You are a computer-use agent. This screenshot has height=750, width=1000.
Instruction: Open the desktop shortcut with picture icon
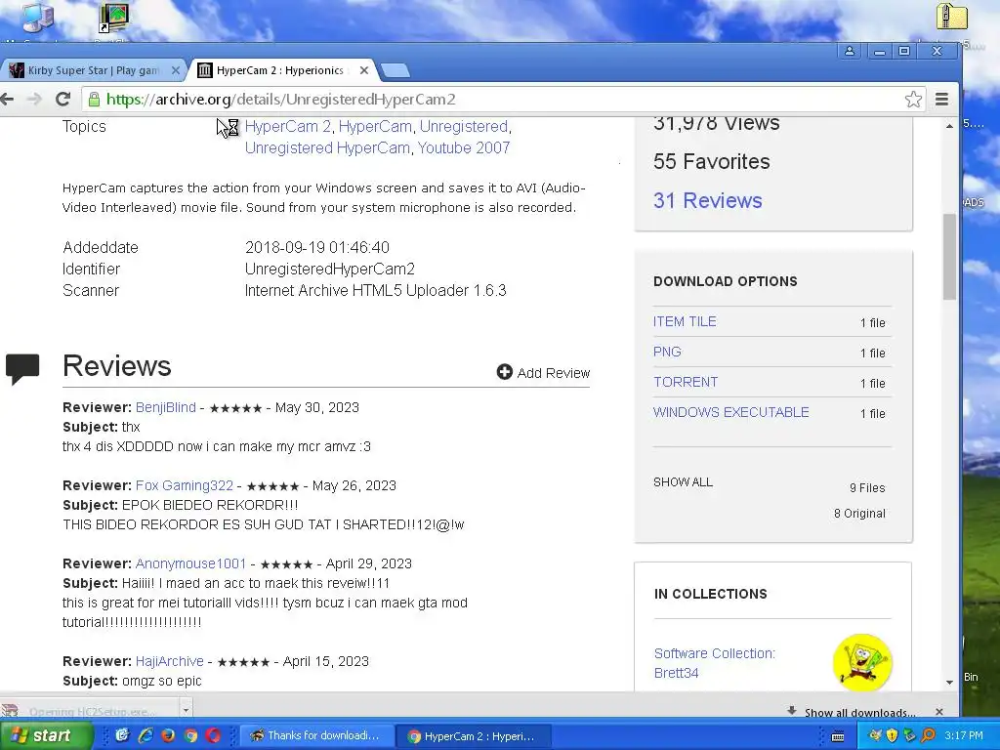[115, 18]
